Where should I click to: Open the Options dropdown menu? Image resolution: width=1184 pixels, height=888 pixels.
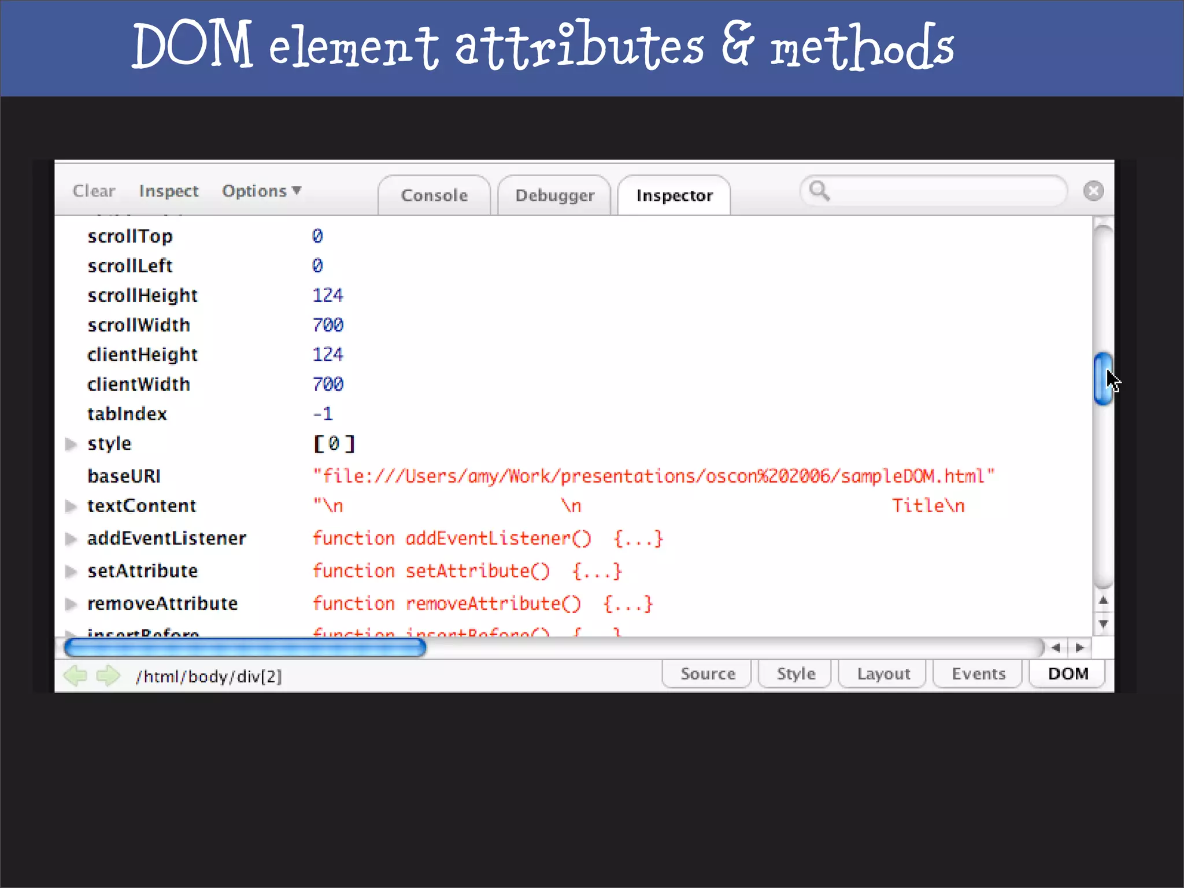point(262,191)
